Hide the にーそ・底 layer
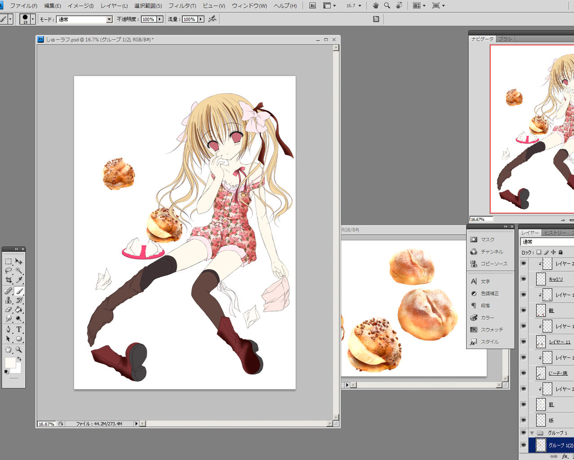The image size is (574, 460). [523, 373]
